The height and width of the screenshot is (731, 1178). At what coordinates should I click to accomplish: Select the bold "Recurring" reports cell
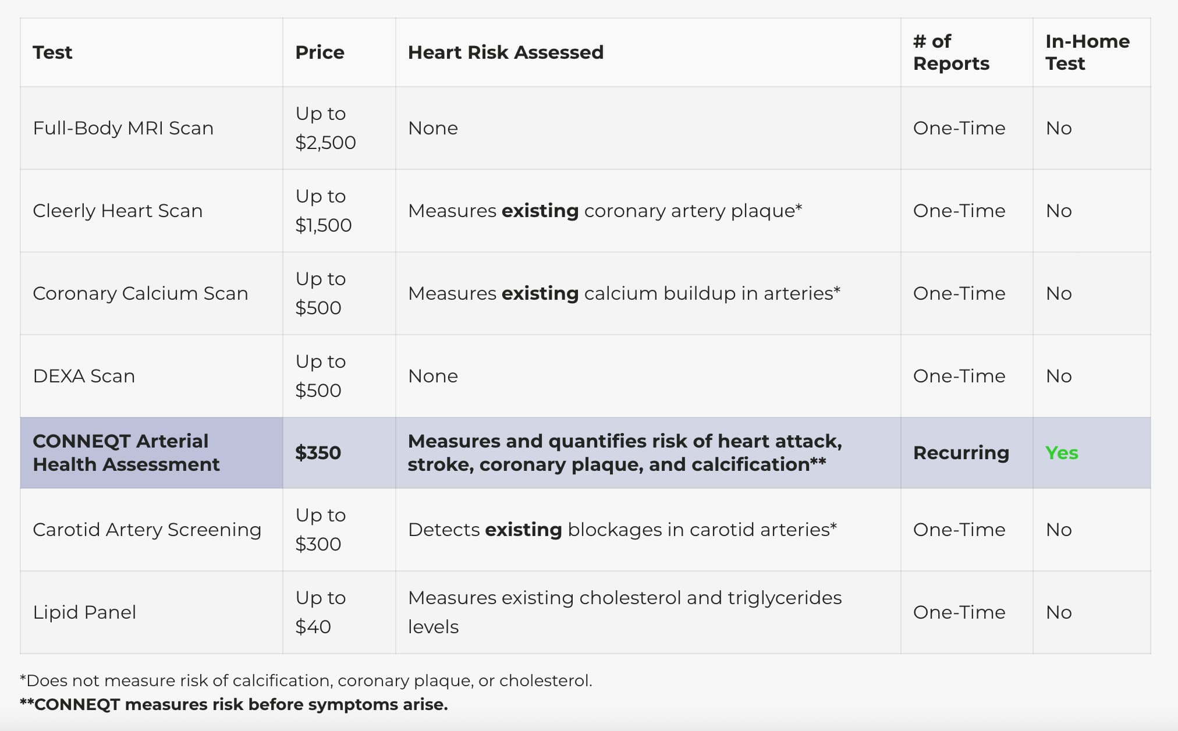[961, 453]
